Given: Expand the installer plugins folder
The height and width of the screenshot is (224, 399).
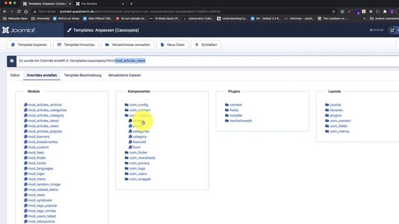Looking at the screenshot, I should (234, 115).
